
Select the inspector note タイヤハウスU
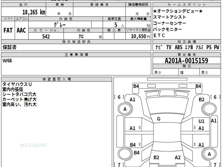17,84
